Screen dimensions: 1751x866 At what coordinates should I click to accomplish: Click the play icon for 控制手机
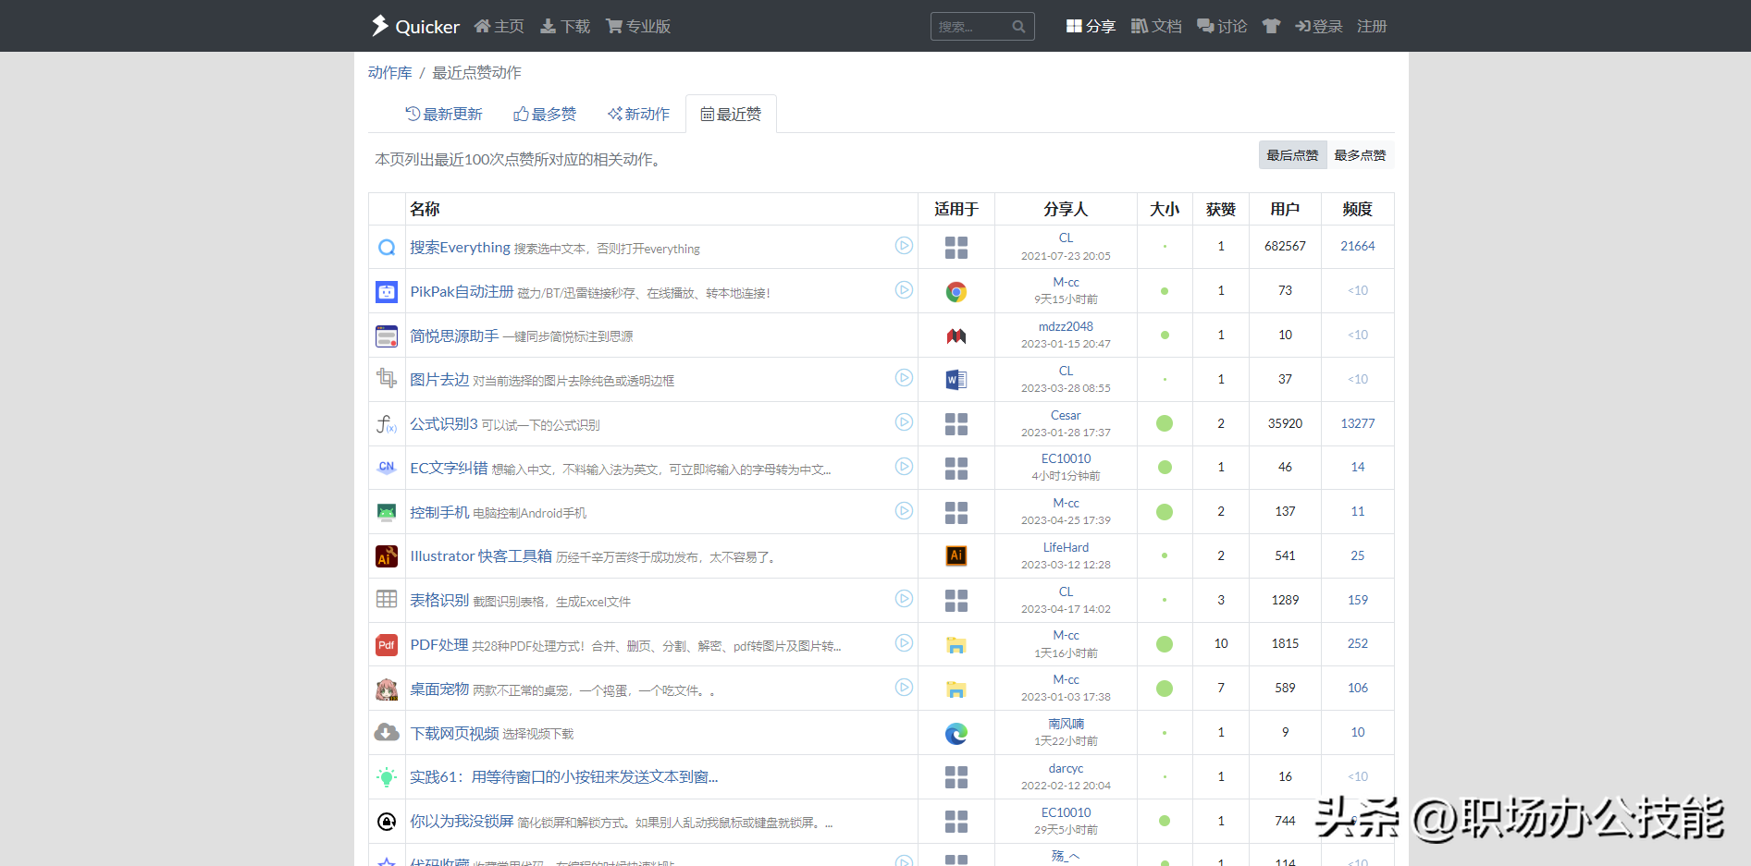(904, 511)
